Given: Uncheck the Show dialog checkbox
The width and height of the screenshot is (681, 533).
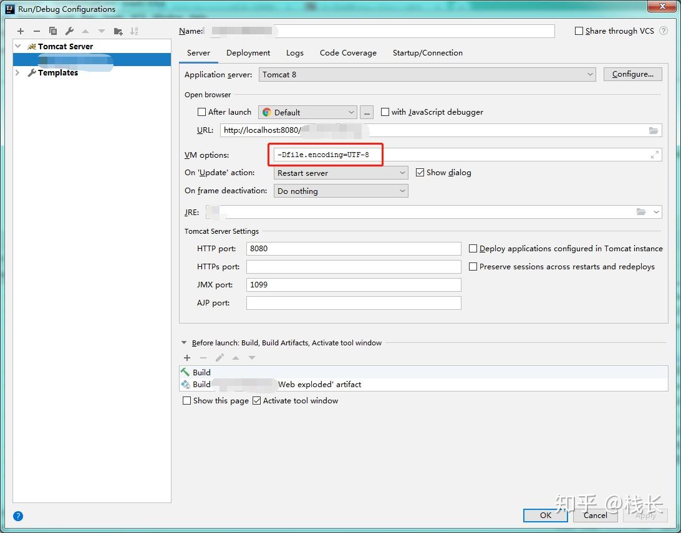Looking at the screenshot, I should (x=420, y=173).
